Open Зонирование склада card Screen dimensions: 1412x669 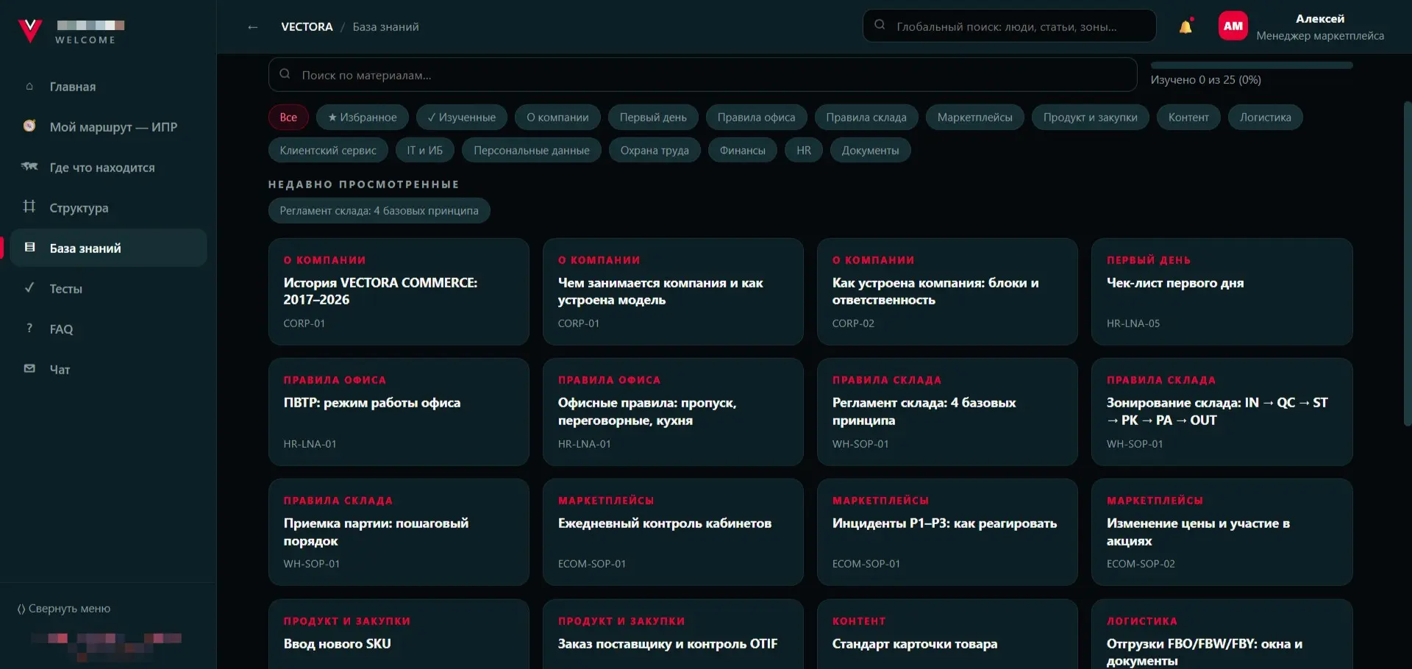(1222, 412)
